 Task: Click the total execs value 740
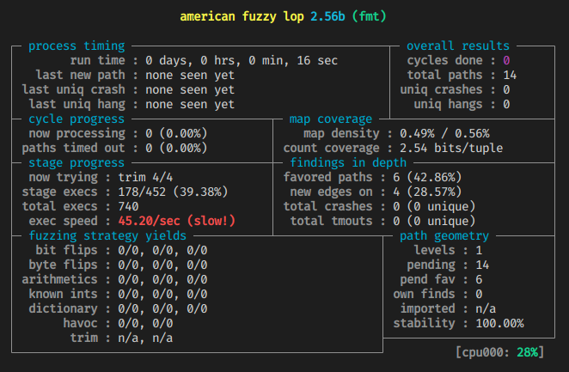click(x=128, y=206)
